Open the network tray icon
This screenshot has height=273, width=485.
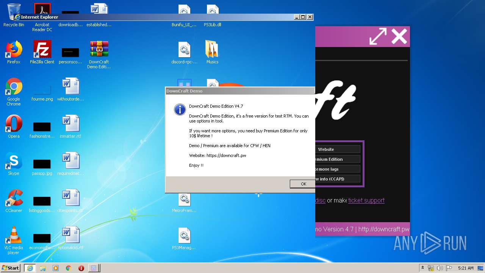point(431,268)
